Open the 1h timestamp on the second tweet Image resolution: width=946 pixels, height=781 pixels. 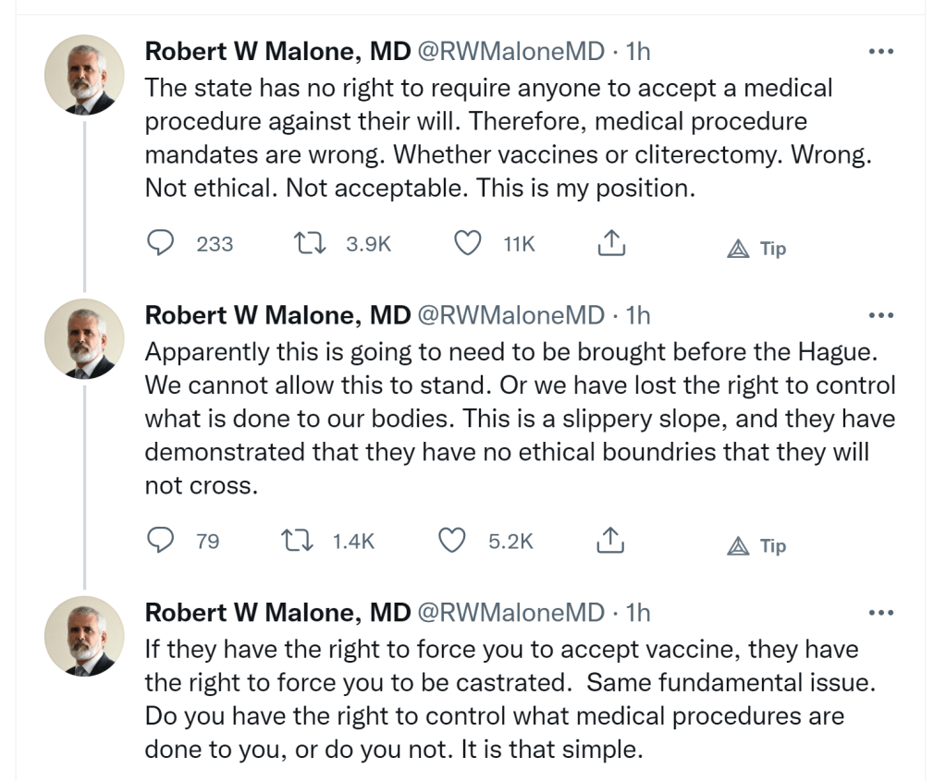coord(638,315)
